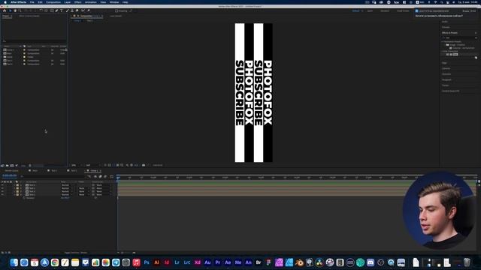Switch to Render Queue tab
Screen dimensions: 481x270
(11, 170)
